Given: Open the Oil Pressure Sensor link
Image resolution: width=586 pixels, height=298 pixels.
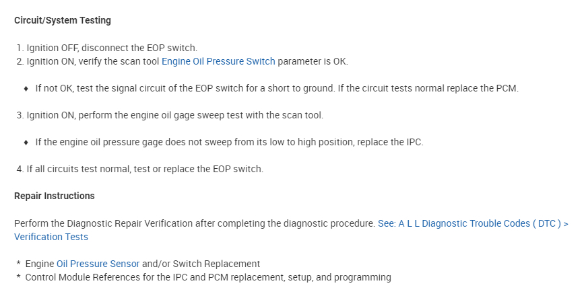Looking at the screenshot, I should 98,264.
